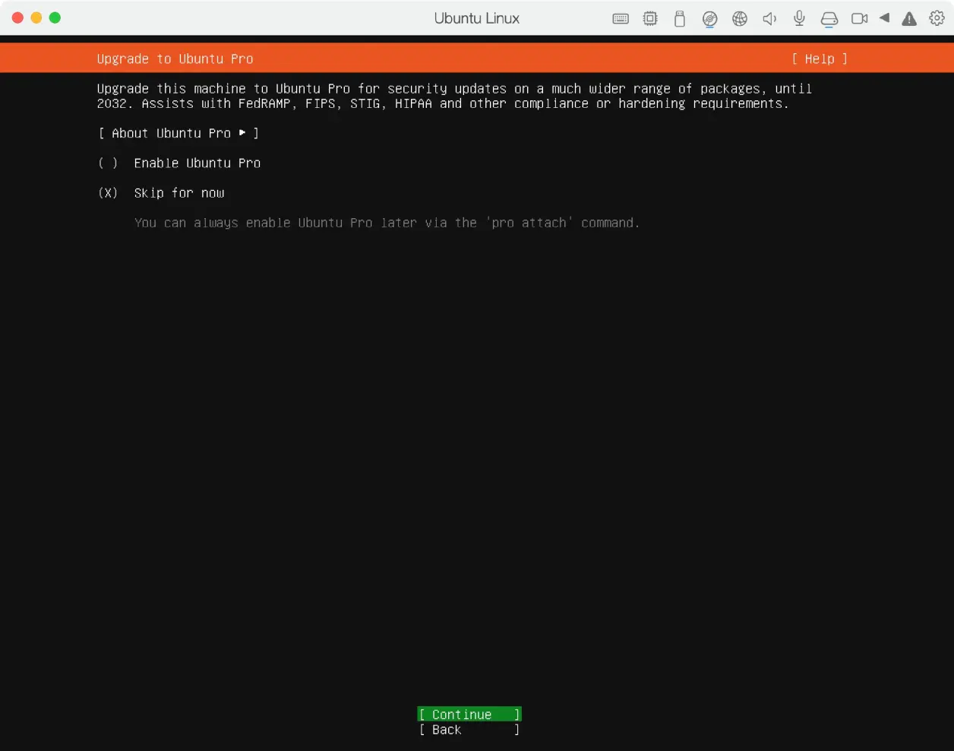This screenshot has height=751, width=954.
Task: Click the green full-screen window button
Action: coord(55,17)
